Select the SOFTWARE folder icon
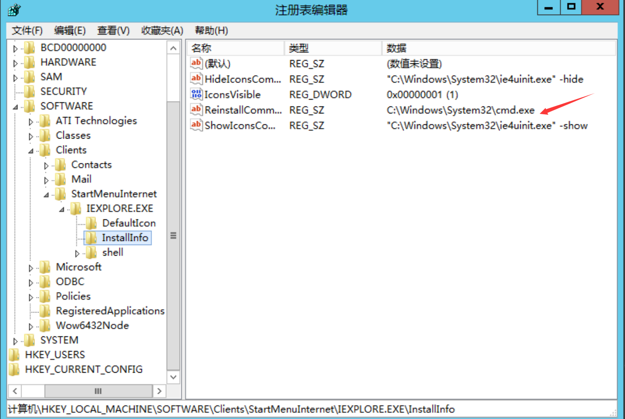 (x=29, y=106)
